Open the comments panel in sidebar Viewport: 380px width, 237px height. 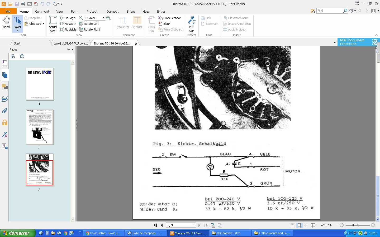pos(4,87)
